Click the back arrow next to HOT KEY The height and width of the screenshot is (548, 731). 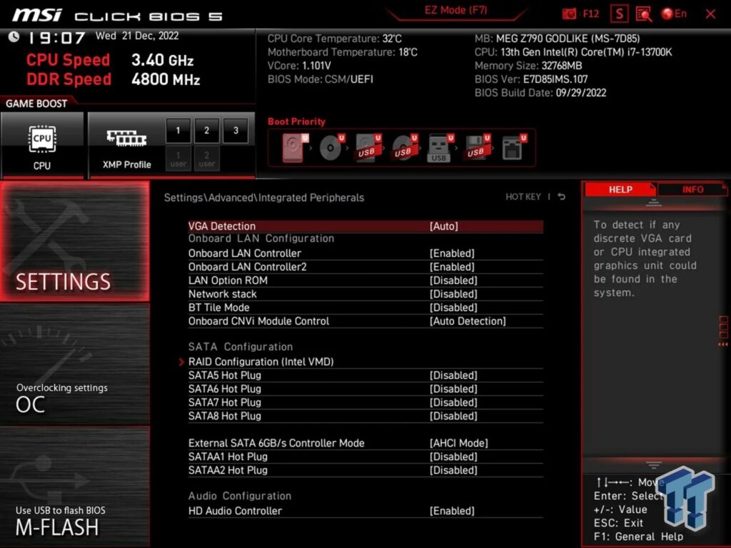pyautogui.click(x=562, y=197)
